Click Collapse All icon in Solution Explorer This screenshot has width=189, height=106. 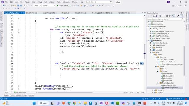167,16
